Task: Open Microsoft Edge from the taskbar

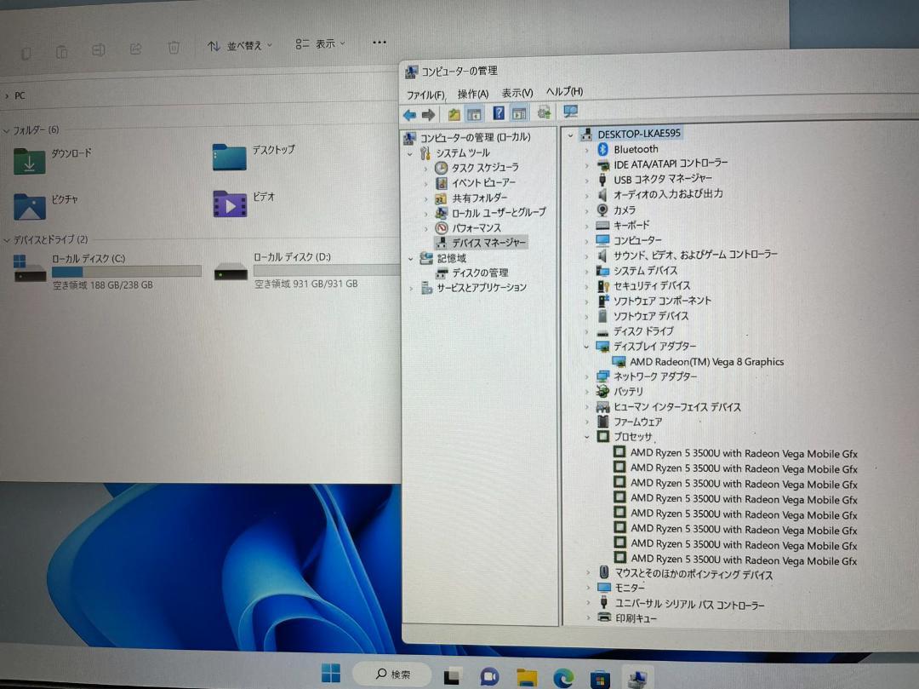Action: click(563, 679)
